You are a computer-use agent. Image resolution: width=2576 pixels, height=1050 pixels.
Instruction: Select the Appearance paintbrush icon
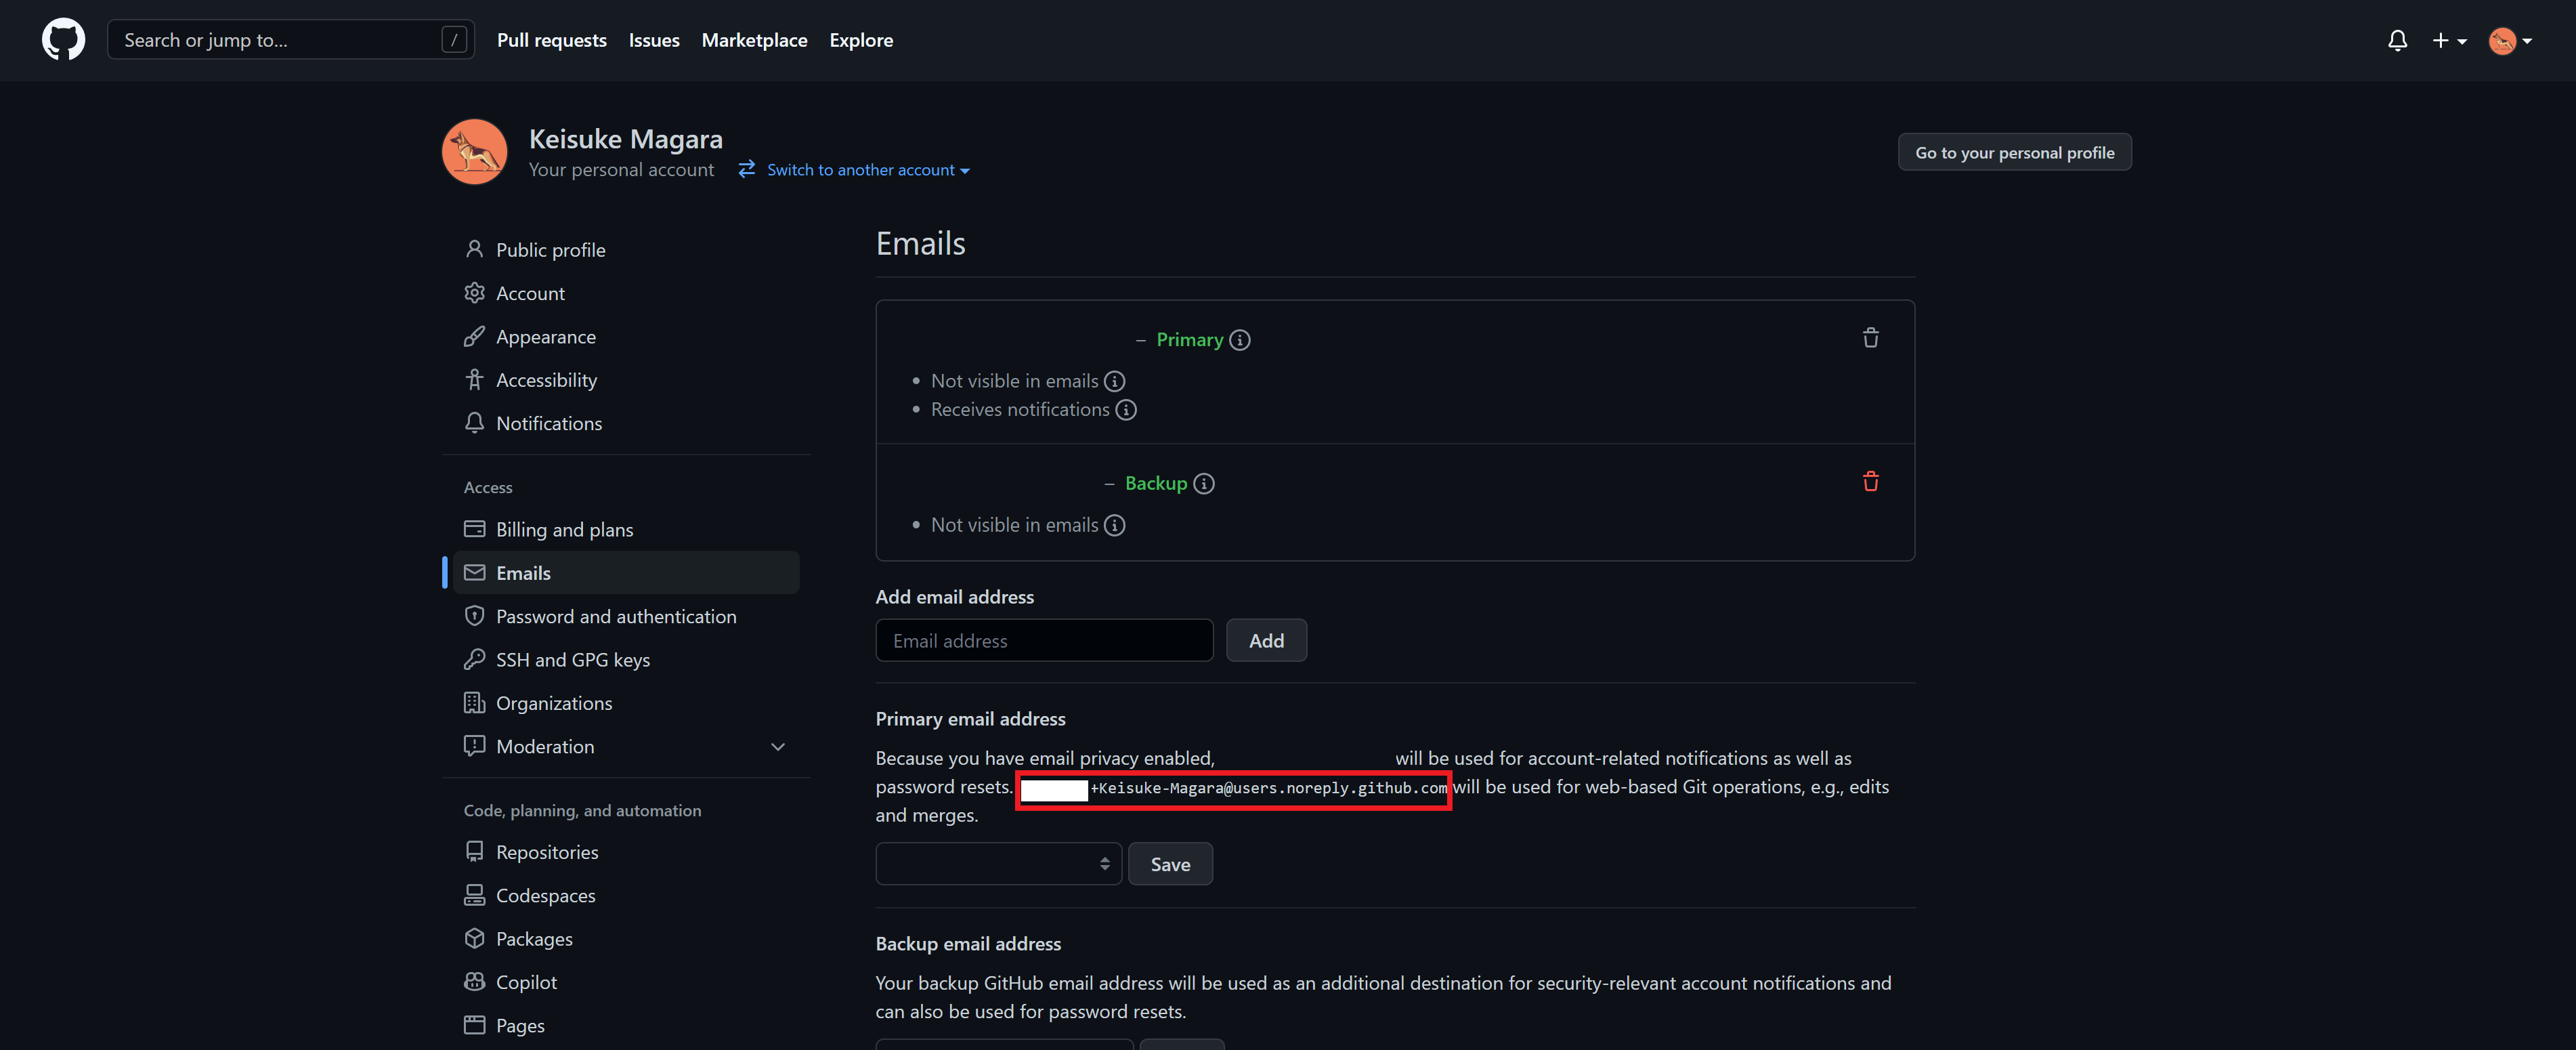pyautogui.click(x=475, y=336)
